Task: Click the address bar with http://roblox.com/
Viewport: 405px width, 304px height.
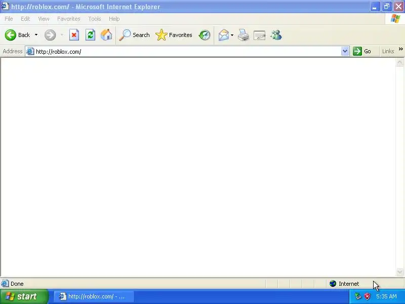Action: 187,52
